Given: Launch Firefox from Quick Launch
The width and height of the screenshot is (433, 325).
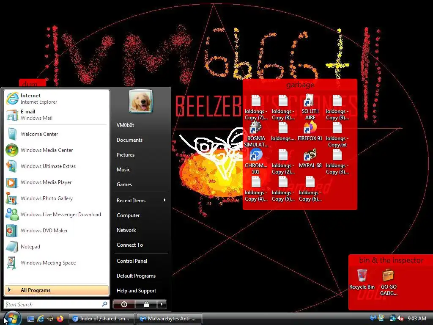Looking at the screenshot, I should 60,319.
